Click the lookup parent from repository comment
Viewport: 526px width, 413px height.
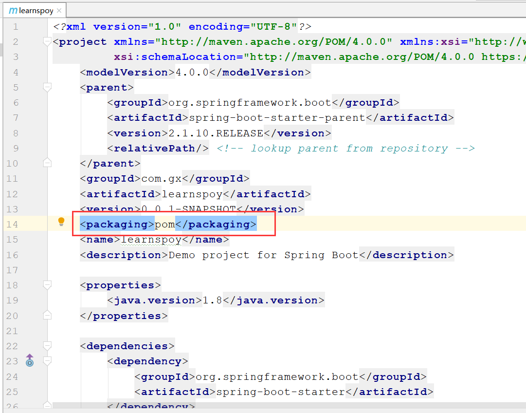pyautogui.click(x=346, y=149)
